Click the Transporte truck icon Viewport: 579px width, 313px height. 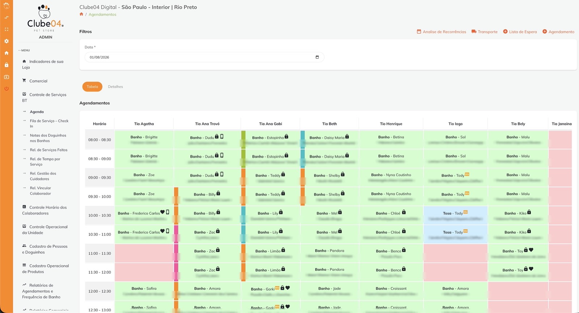(x=474, y=32)
